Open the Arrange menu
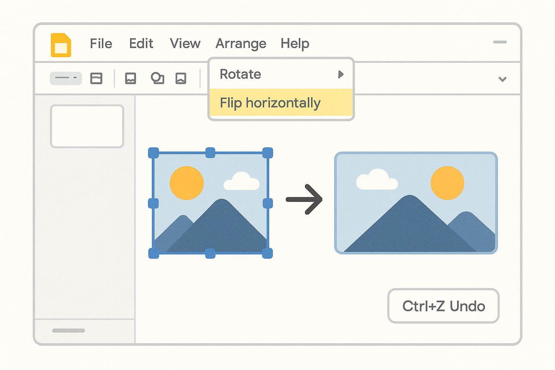This screenshot has height=370, width=555. coord(241,44)
